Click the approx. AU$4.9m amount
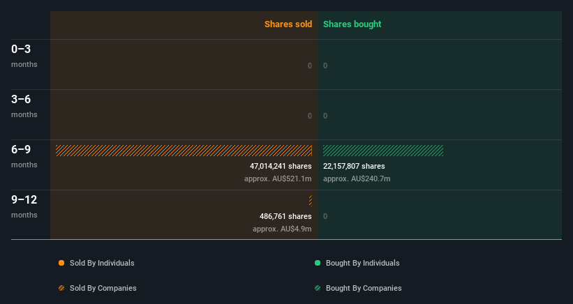The image size is (573, 304). point(282,229)
